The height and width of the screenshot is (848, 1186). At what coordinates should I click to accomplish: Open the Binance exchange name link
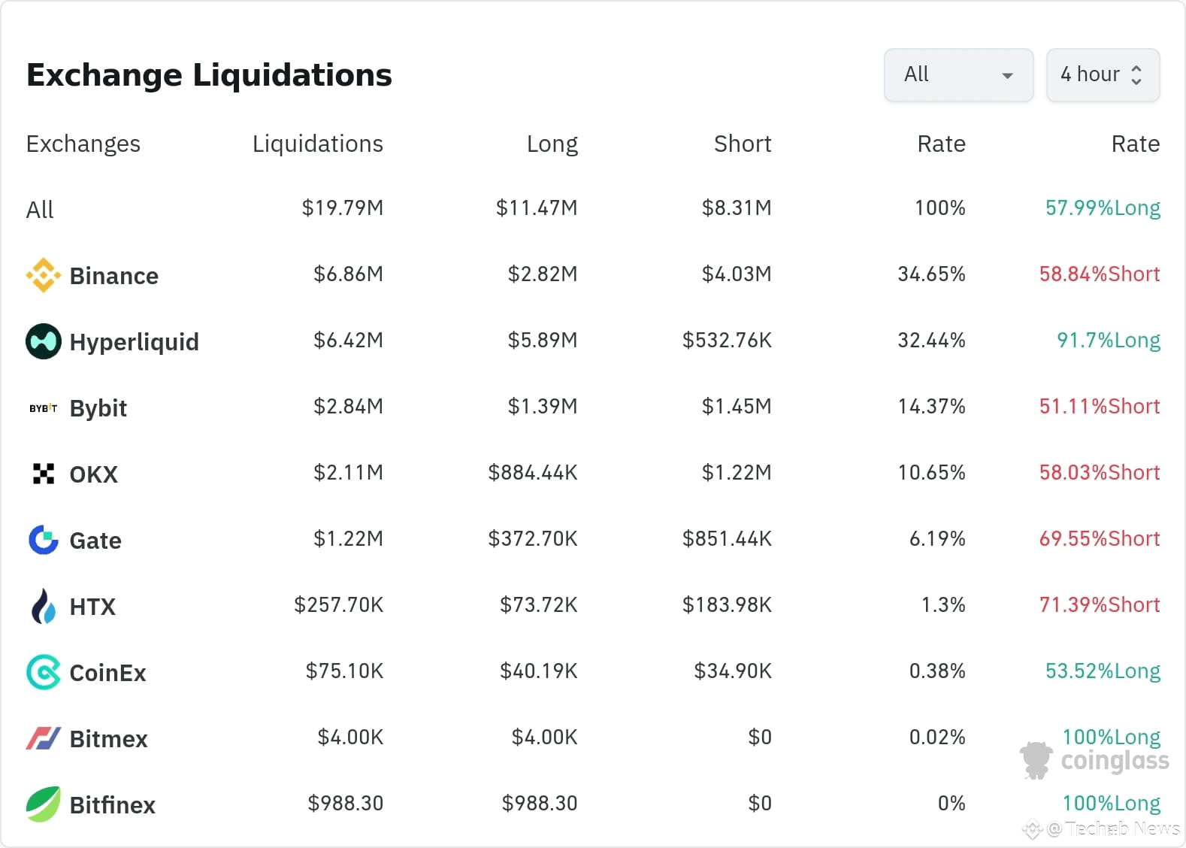113,276
